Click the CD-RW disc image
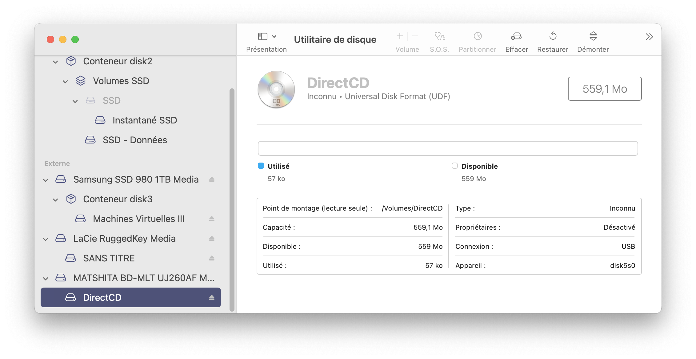This screenshot has width=696, height=359. tap(276, 90)
